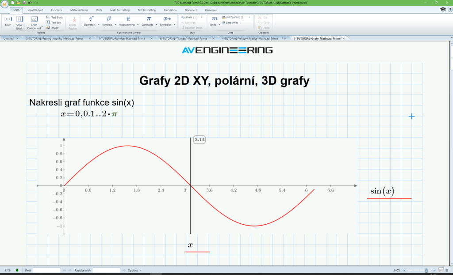The height and width of the screenshot is (275, 453).
Task: Open the Constants palette
Action: pyautogui.click(x=147, y=21)
